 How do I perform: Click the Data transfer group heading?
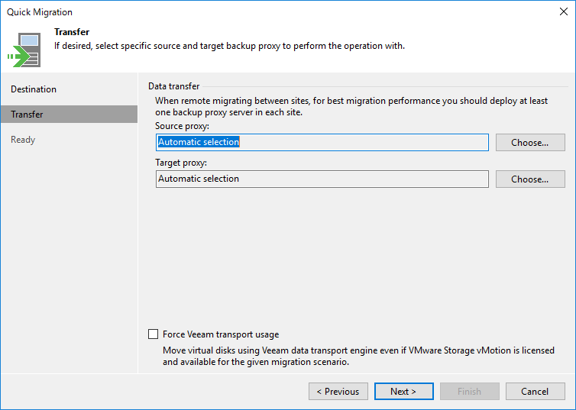pyautogui.click(x=174, y=87)
